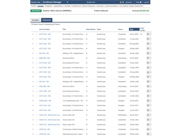Expand row ACCT 1032 - 051 details

(x=33, y=106)
